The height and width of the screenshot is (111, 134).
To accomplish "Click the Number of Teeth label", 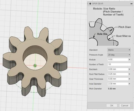I will click(x=96, y=64).
